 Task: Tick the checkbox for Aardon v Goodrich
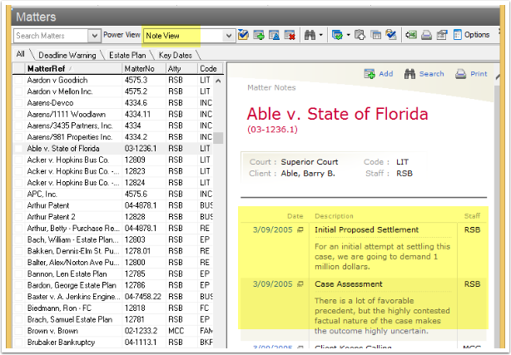click(x=19, y=80)
